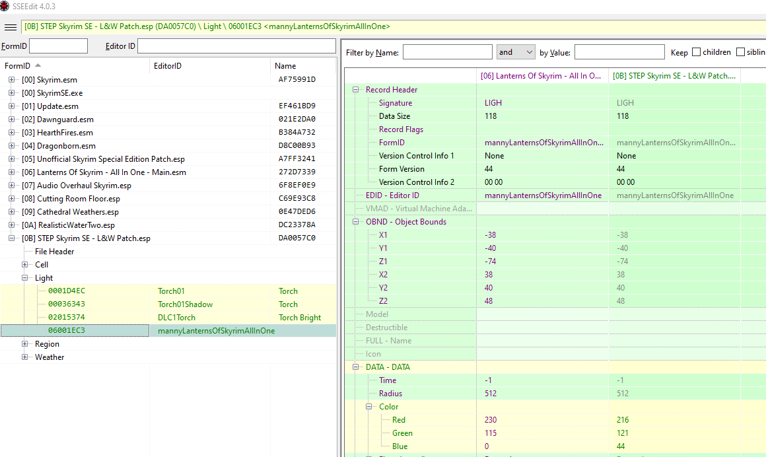
Task: Enable the Keep children checkbox
Action: tap(696, 52)
